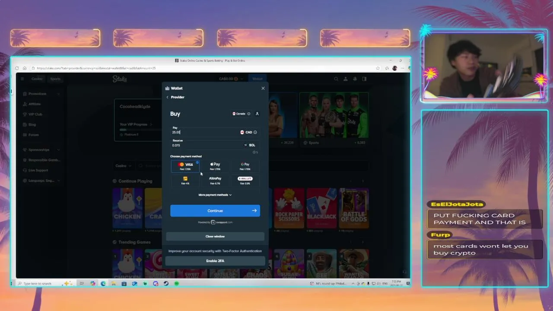Toggle the Stake chat side panel icon
This screenshot has height=311, width=553.
(364, 79)
